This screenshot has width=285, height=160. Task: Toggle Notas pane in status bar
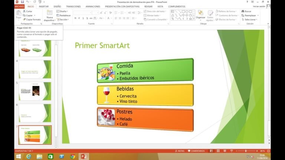coord(180,151)
